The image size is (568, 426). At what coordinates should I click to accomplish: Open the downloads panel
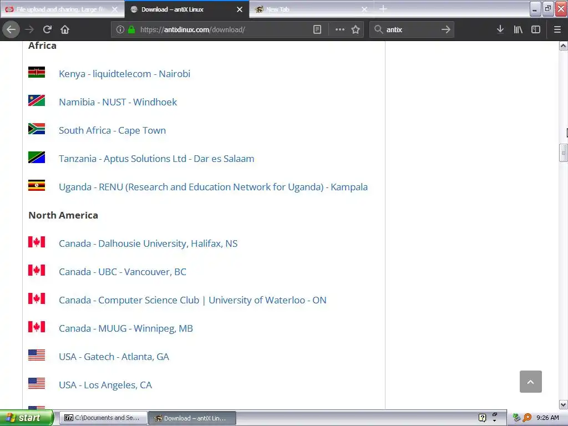point(500,29)
